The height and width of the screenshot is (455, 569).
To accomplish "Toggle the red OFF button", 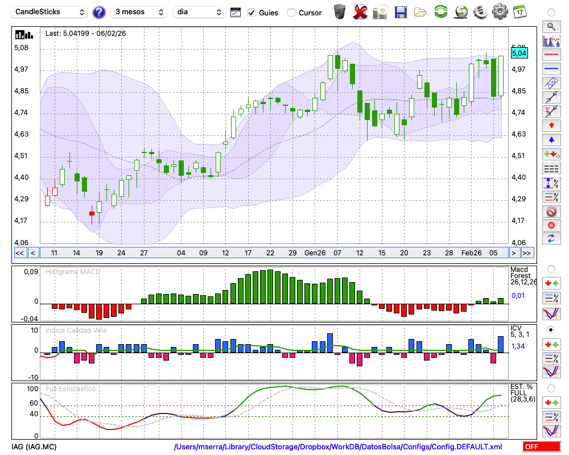I will (x=542, y=446).
